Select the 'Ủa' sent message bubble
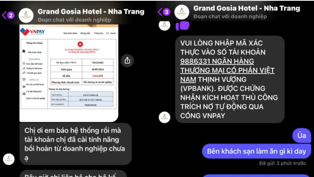The width and height of the screenshot is (314, 177). pos(302,135)
